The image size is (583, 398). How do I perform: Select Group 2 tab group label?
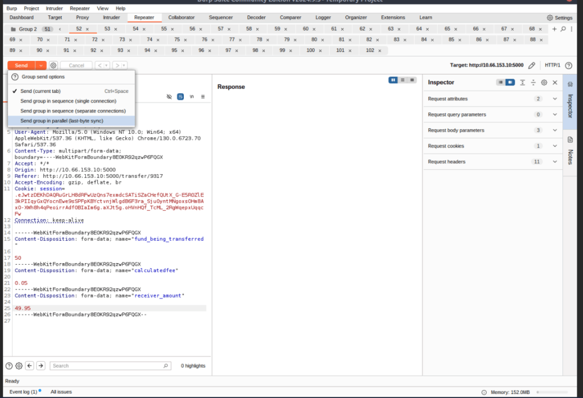28,29
